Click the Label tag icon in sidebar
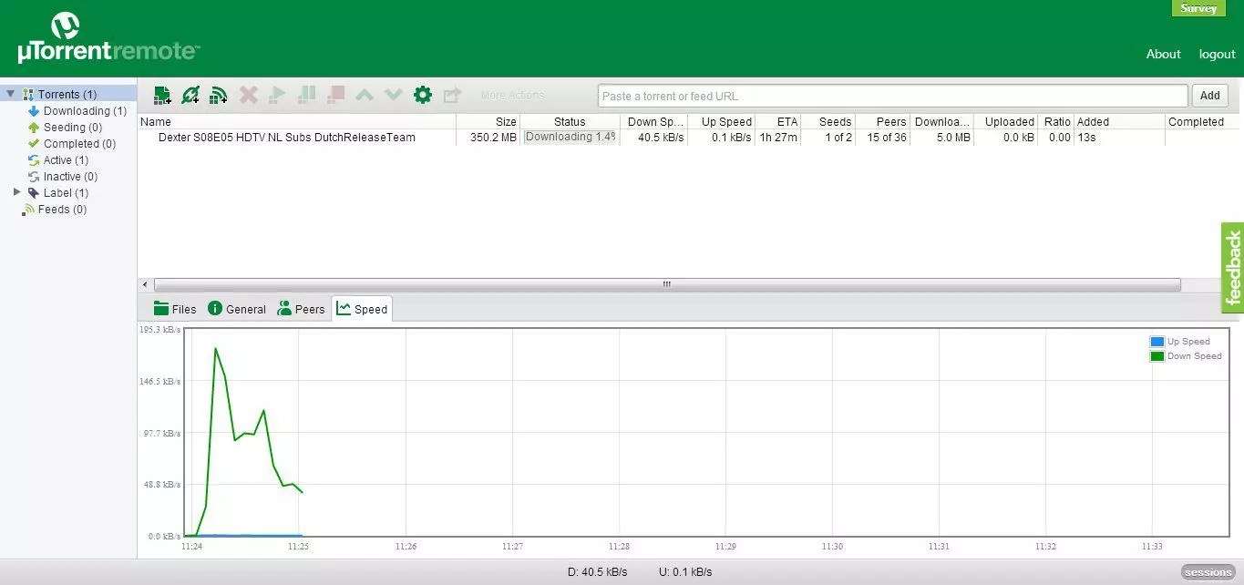The height and width of the screenshot is (585, 1244). click(34, 193)
